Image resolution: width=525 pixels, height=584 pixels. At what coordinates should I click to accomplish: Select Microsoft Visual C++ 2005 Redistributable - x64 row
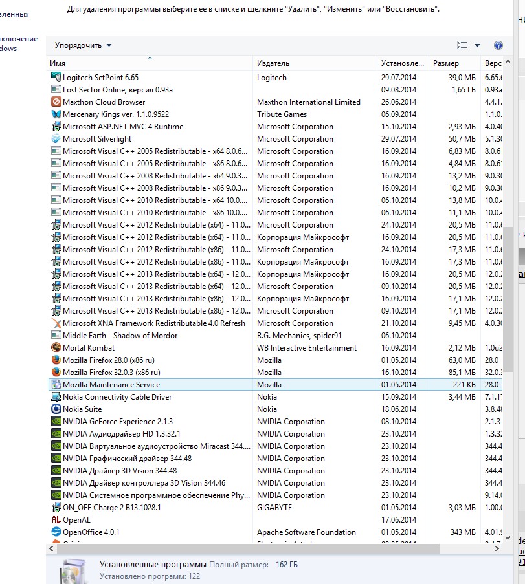276,151
